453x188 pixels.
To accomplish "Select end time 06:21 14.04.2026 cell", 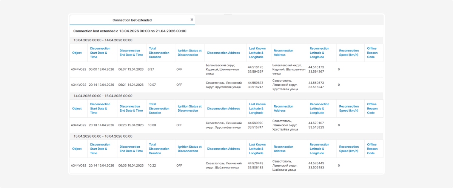I will point(131,85).
